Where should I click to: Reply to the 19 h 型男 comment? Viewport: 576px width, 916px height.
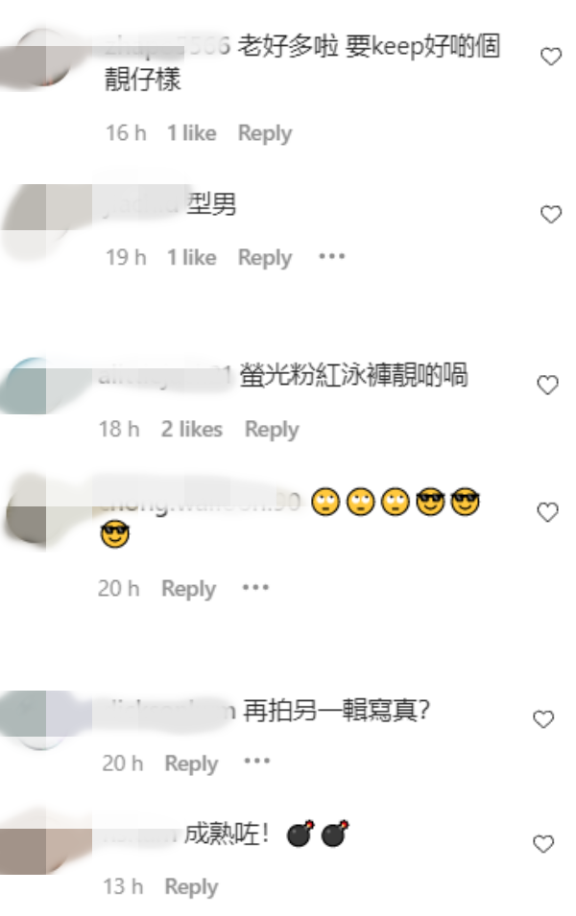tap(264, 258)
